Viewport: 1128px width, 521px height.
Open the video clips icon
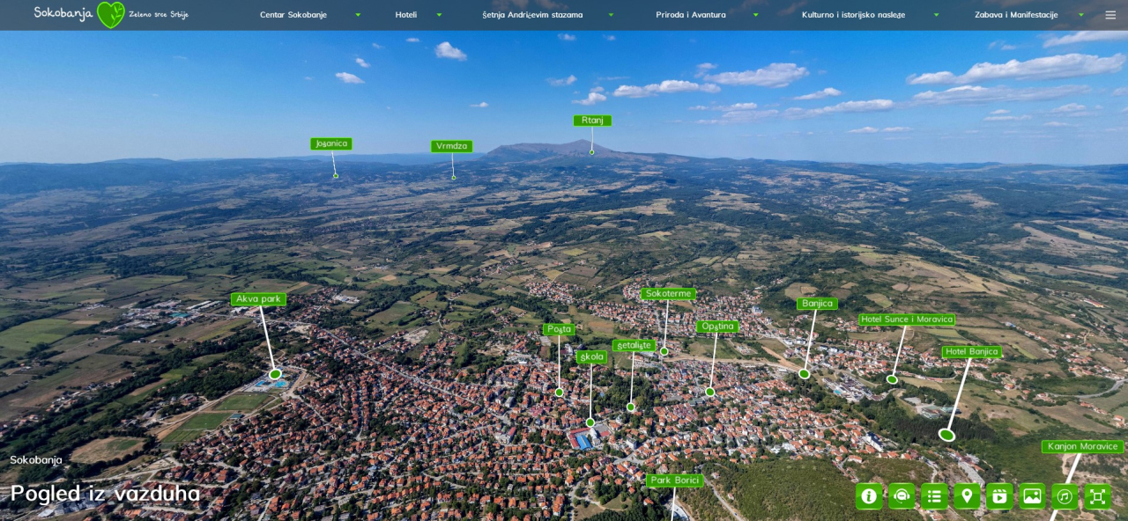coord(999,496)
